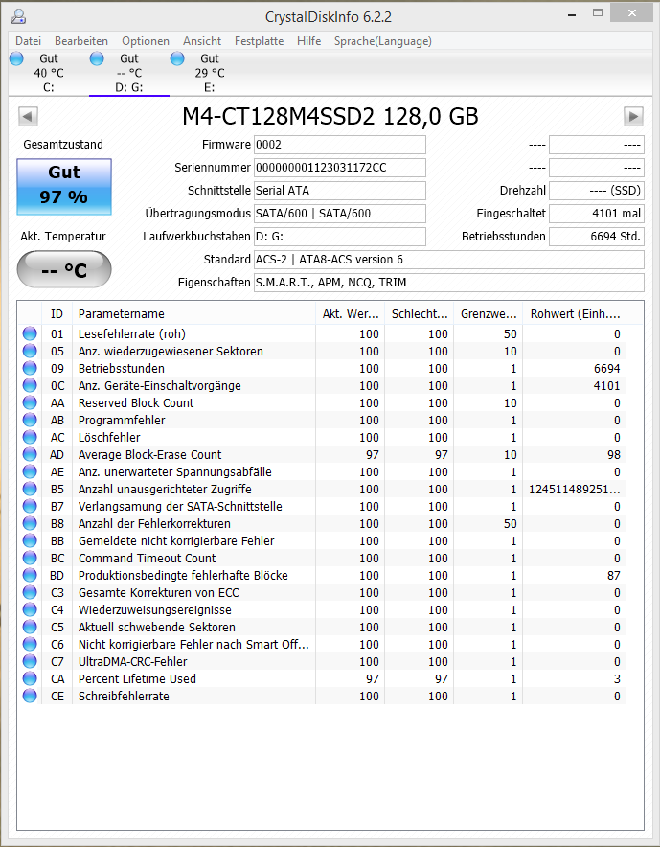
Task: Click the Eigenschaften field with S.M.A.R.T.
Action: [449, 283]
